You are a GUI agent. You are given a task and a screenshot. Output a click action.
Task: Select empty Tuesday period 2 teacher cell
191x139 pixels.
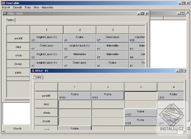108,104
